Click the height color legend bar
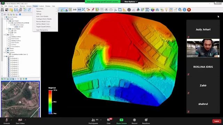The width and height of the screenshot is (223, 125). click(50, 102)
